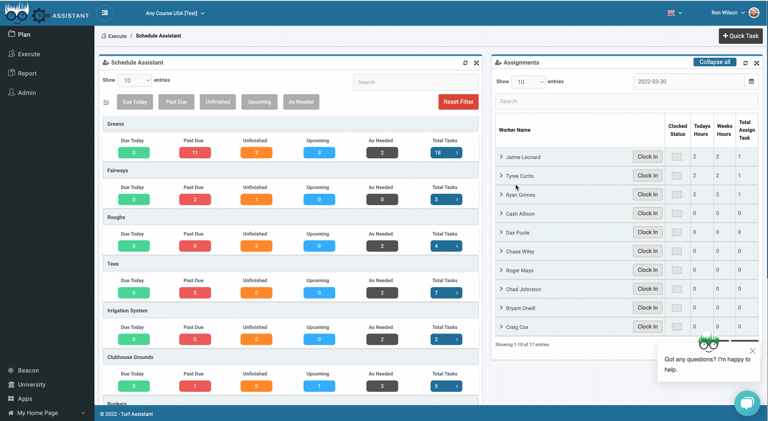Open the Any Course USA [Test] course selector
Screen dimensions: 768x421
tap(175, 13)
